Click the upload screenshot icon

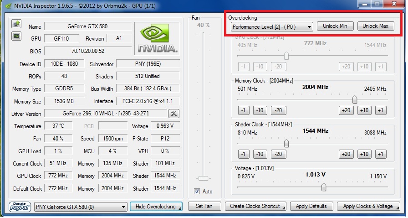(16, 24)
